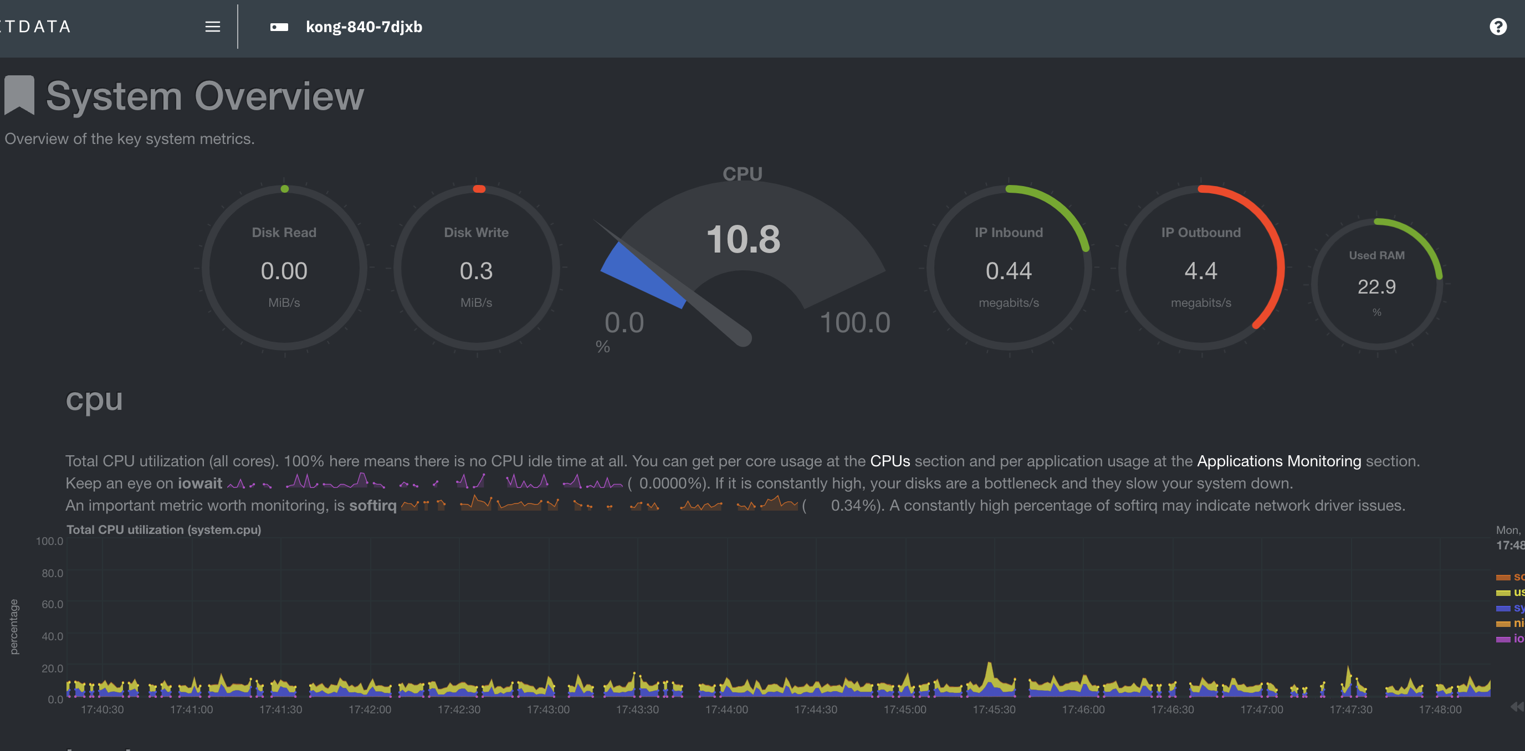Click the System Overview bookmark icon
The width and height of the screenshot is (1525, 751).
(18, 95)
